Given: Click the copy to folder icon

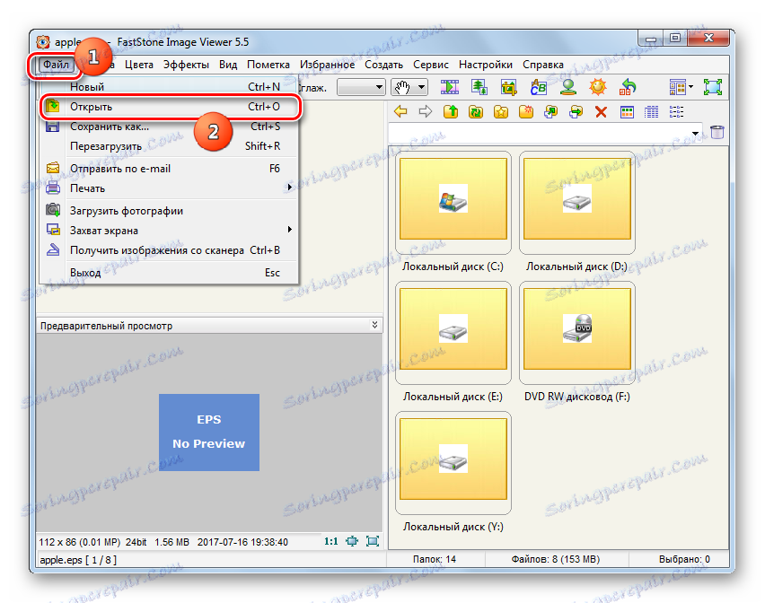Looking at the screenshot, I should click(551, 111).
